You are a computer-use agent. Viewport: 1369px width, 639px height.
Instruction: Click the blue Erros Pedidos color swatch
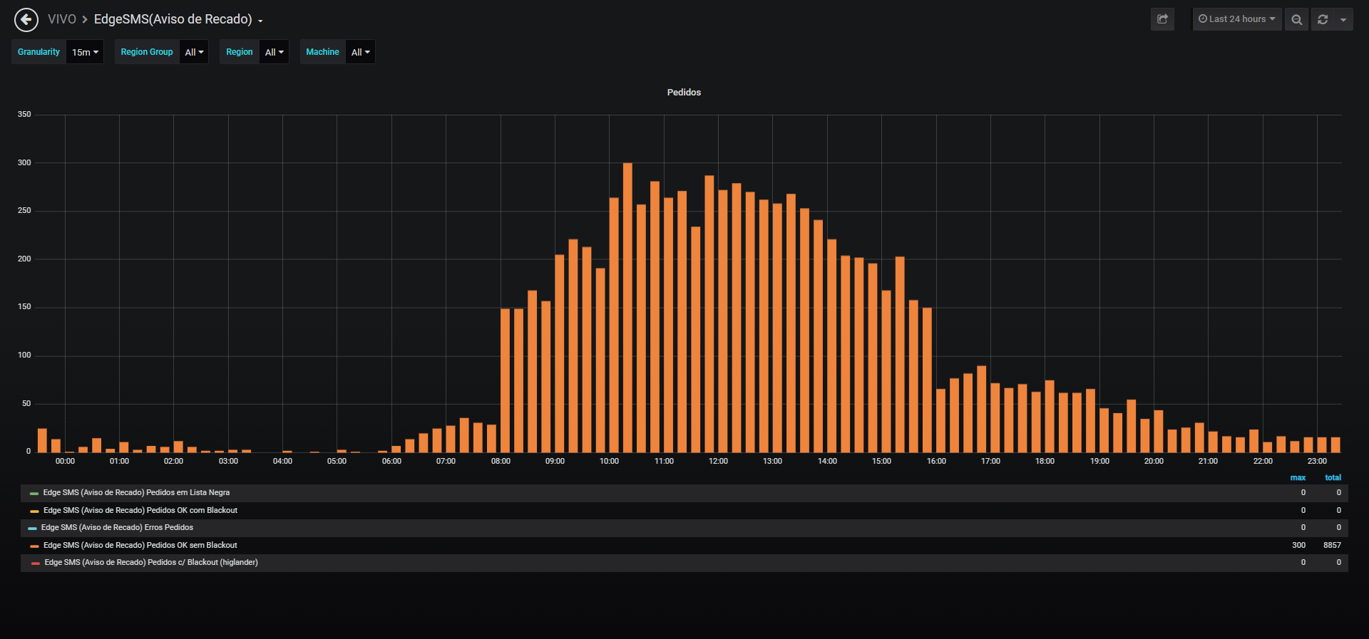point(32,528)
